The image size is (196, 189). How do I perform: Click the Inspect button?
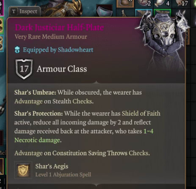[25, 11]
